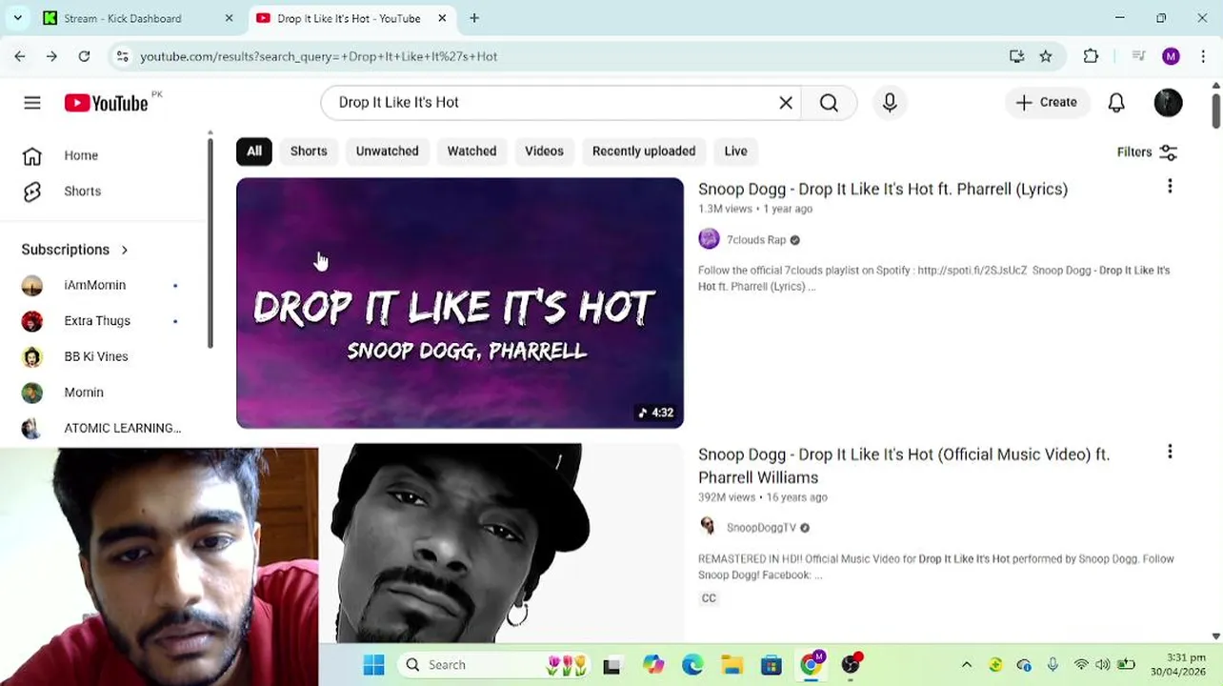Select the Watched filter chip
The height and width of the screenshot is (686, 1223).
(471, 151)
